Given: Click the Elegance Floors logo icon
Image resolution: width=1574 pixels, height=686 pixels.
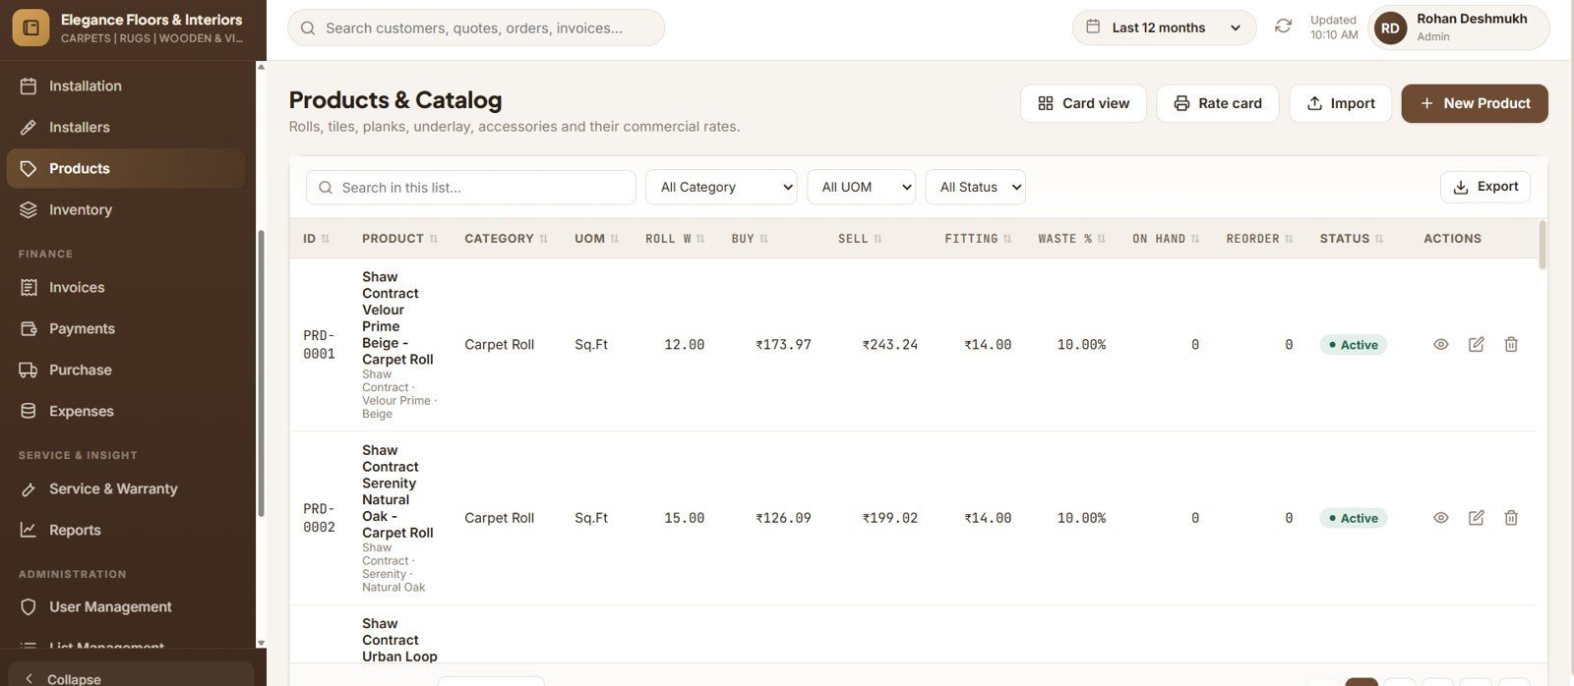Looking at the screenshot, I should 30,29.
